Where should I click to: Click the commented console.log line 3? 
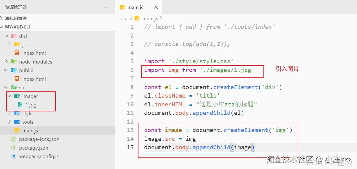click(187, 44)
